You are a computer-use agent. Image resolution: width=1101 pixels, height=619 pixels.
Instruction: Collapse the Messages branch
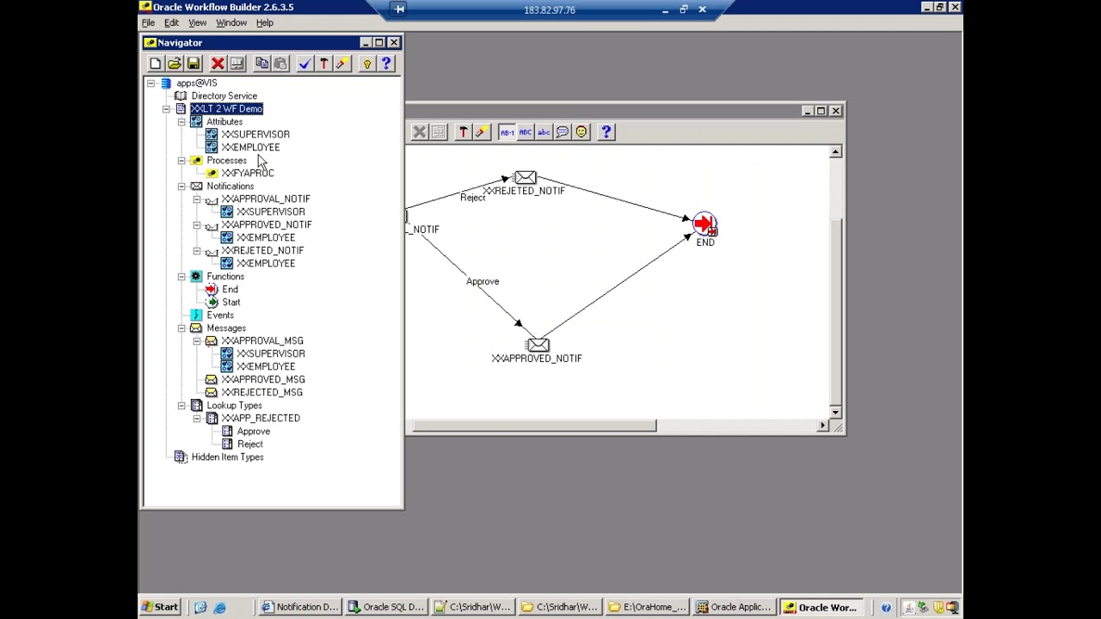coord(181,328)
